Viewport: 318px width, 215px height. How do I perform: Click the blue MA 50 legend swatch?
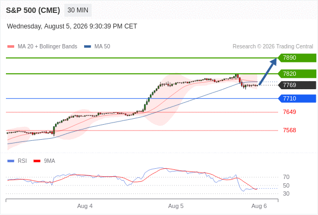(87, 47)
